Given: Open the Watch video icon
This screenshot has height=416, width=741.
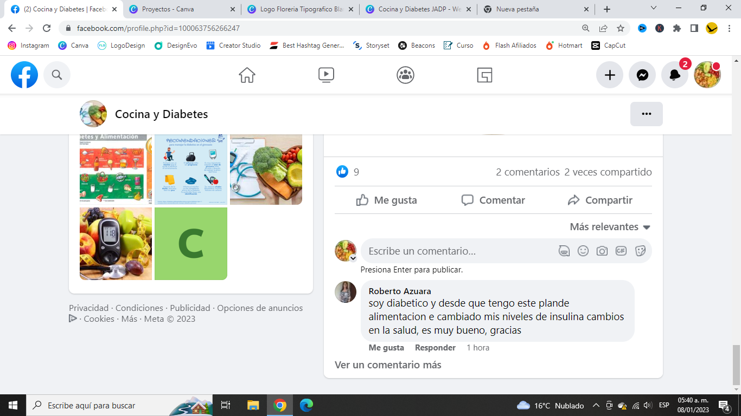Looking at the screenshot, I should (326, 75).
